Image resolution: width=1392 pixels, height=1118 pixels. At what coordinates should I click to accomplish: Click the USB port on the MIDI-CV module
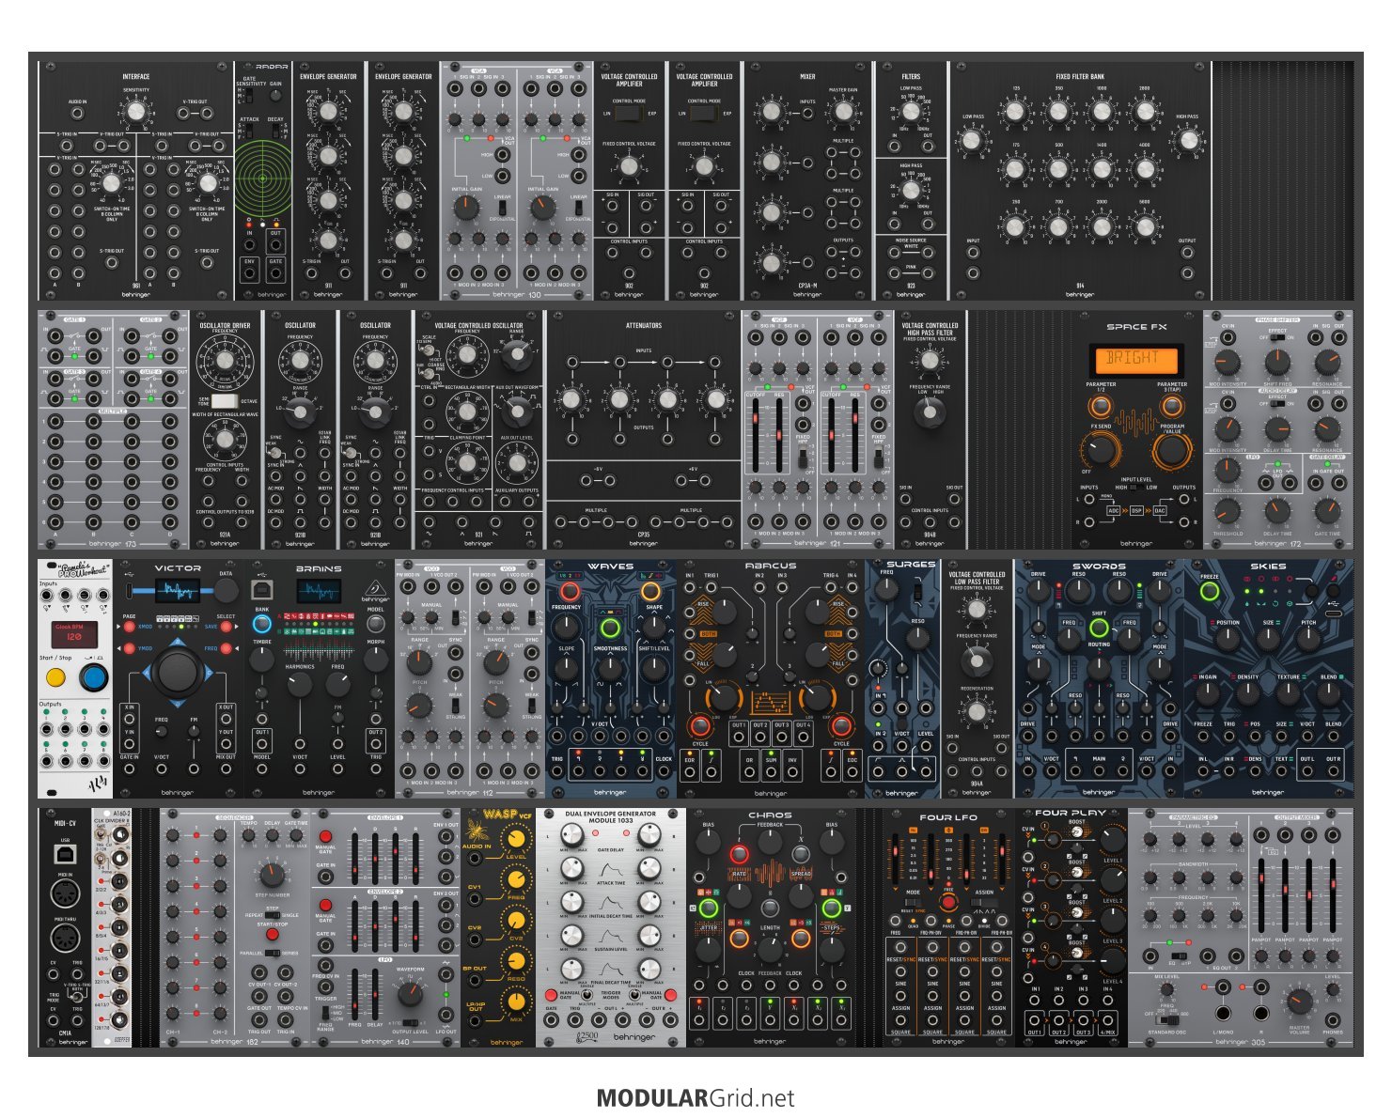pyautogui.click(x=65, y=853)
